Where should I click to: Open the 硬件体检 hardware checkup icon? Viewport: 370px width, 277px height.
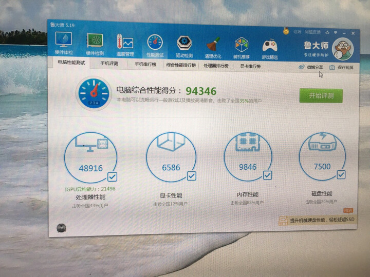[x=64, y=43]
